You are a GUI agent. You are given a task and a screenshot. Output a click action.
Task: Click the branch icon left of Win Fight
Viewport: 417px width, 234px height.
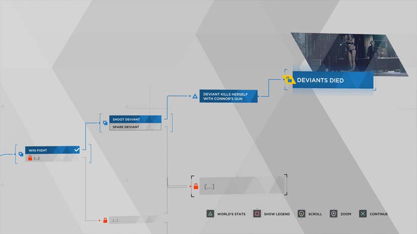click(x=21, y=154)
